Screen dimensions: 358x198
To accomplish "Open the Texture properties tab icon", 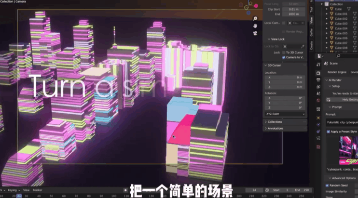I will [318, 147].
